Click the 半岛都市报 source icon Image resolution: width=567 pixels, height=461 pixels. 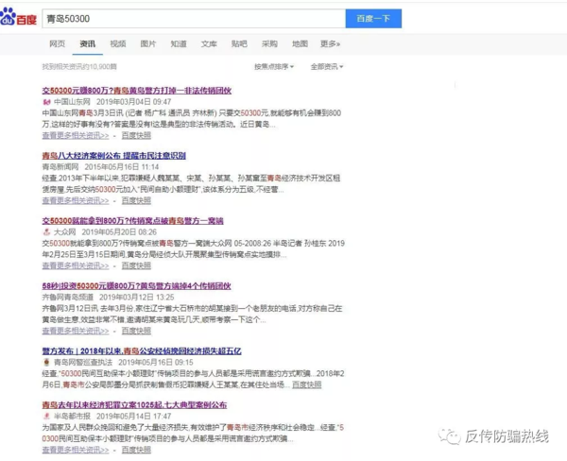[x=46, y=416]
